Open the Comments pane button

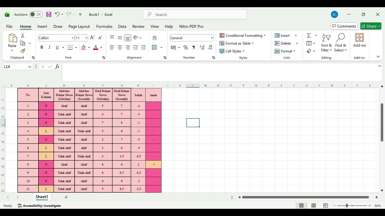click(344, 26)
